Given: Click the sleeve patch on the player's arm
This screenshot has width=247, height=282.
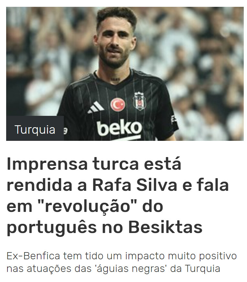Looking at the screenshot, I should 173,120.
